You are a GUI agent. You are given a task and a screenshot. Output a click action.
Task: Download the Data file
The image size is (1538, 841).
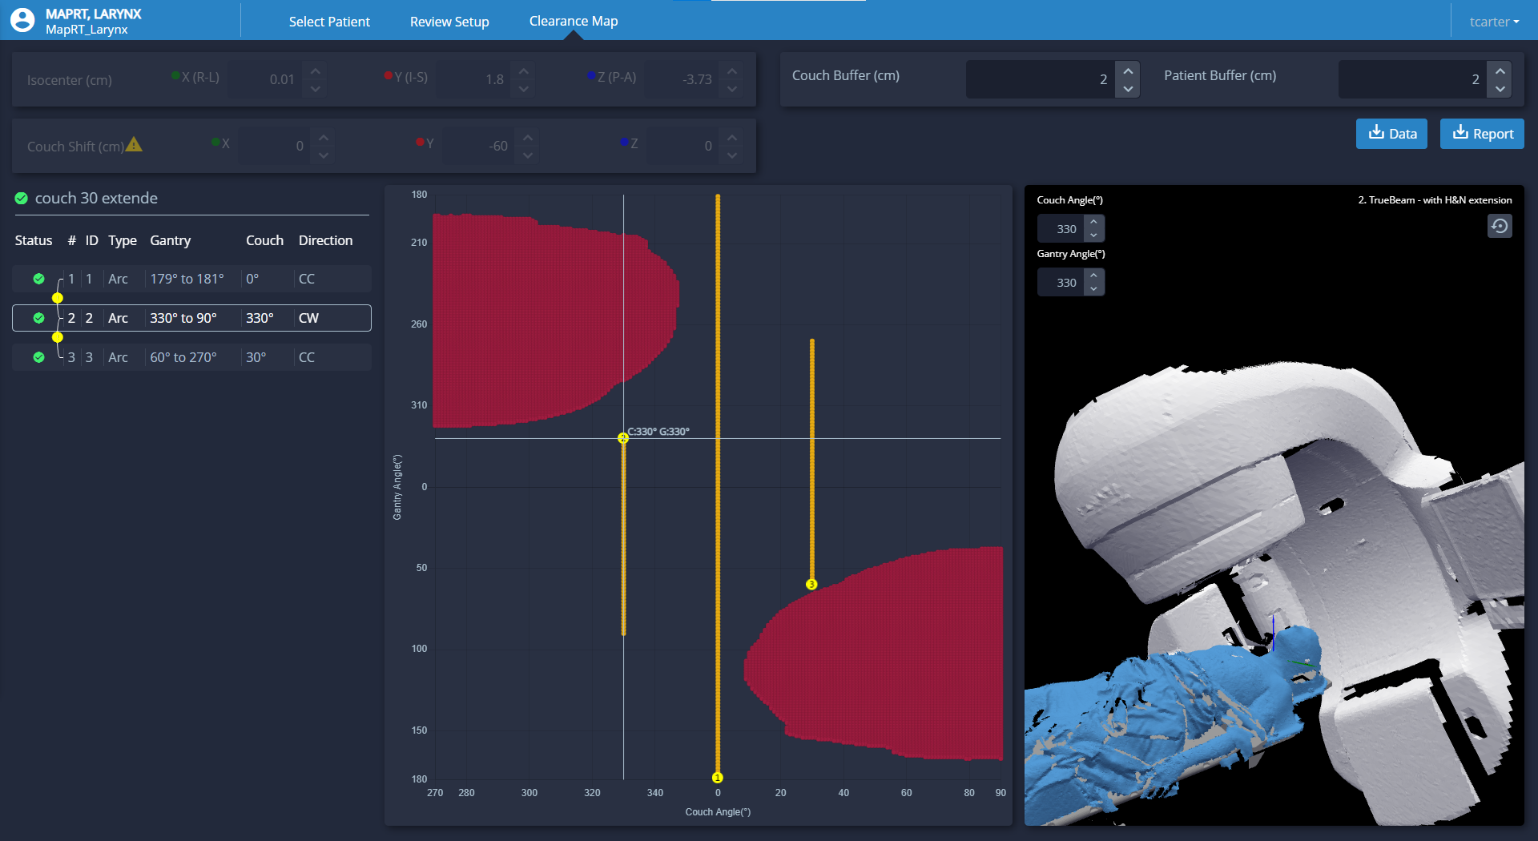coord(1391,134)
